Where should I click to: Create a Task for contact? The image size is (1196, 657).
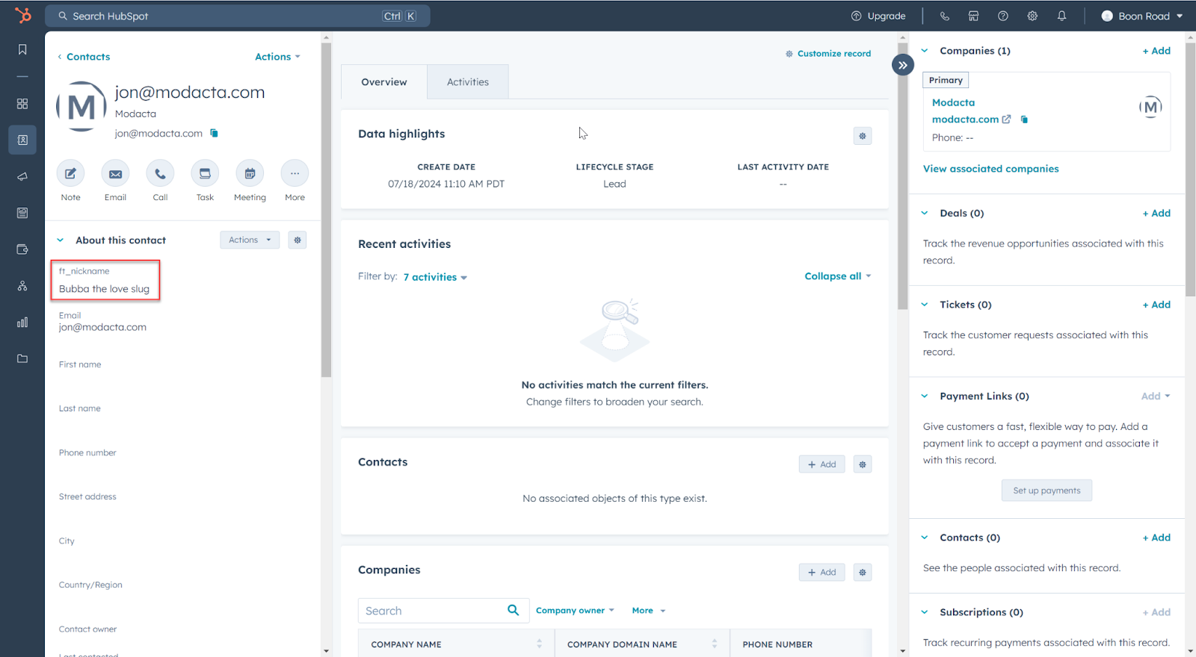tap(205, 173)
